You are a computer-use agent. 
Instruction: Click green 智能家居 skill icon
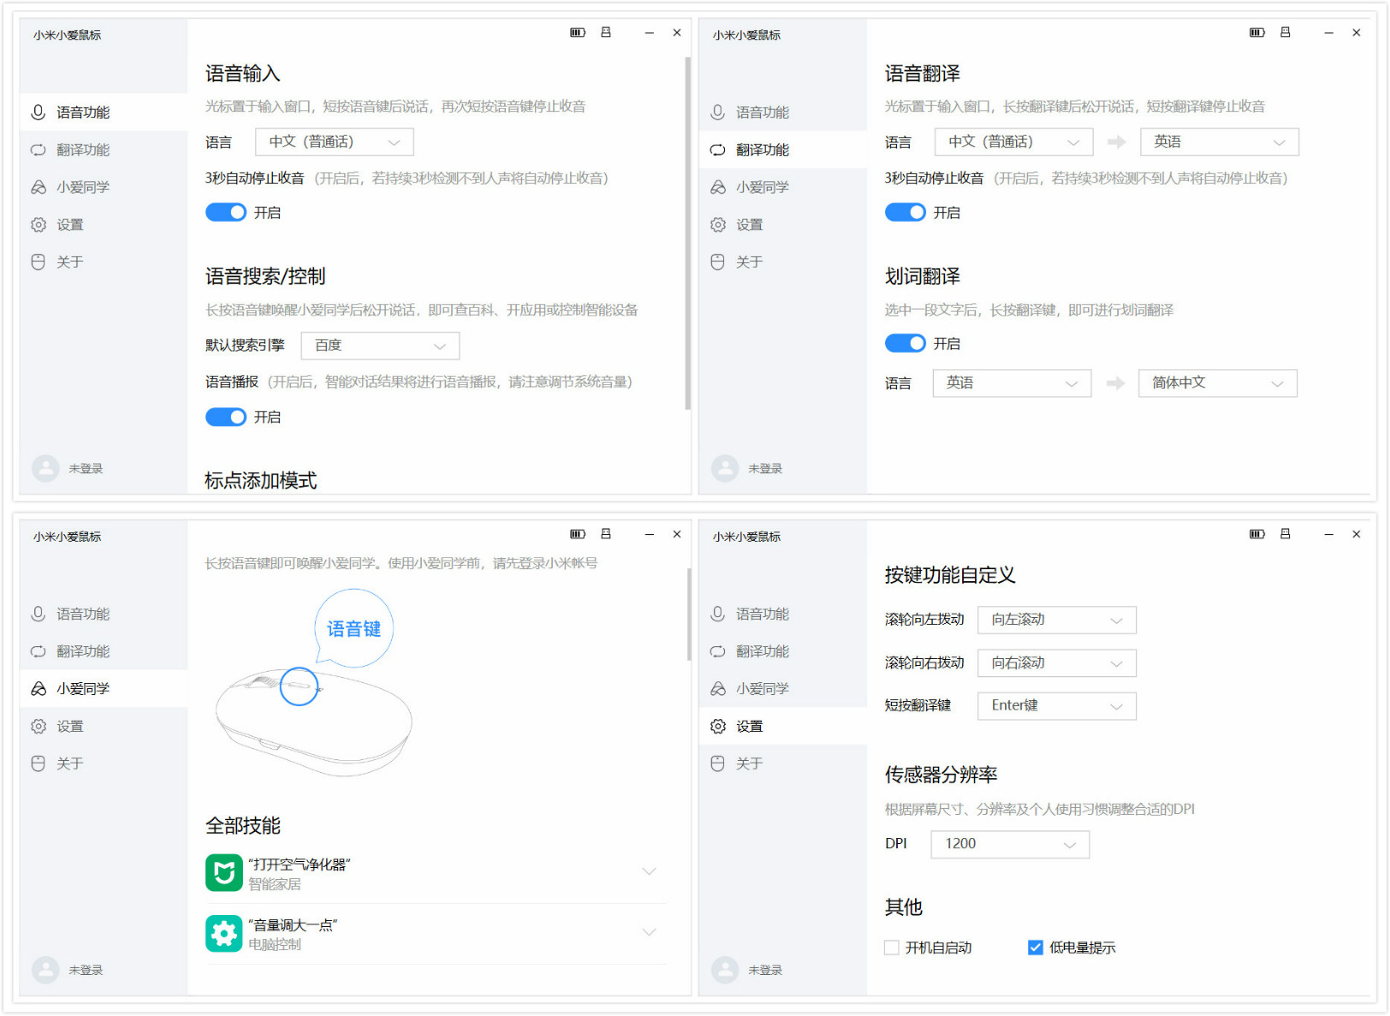[x=224, y=872]
